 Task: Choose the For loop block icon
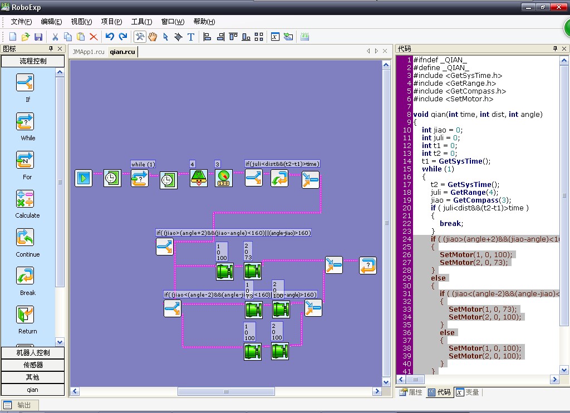pyautogui.click(x=25, y=160)
